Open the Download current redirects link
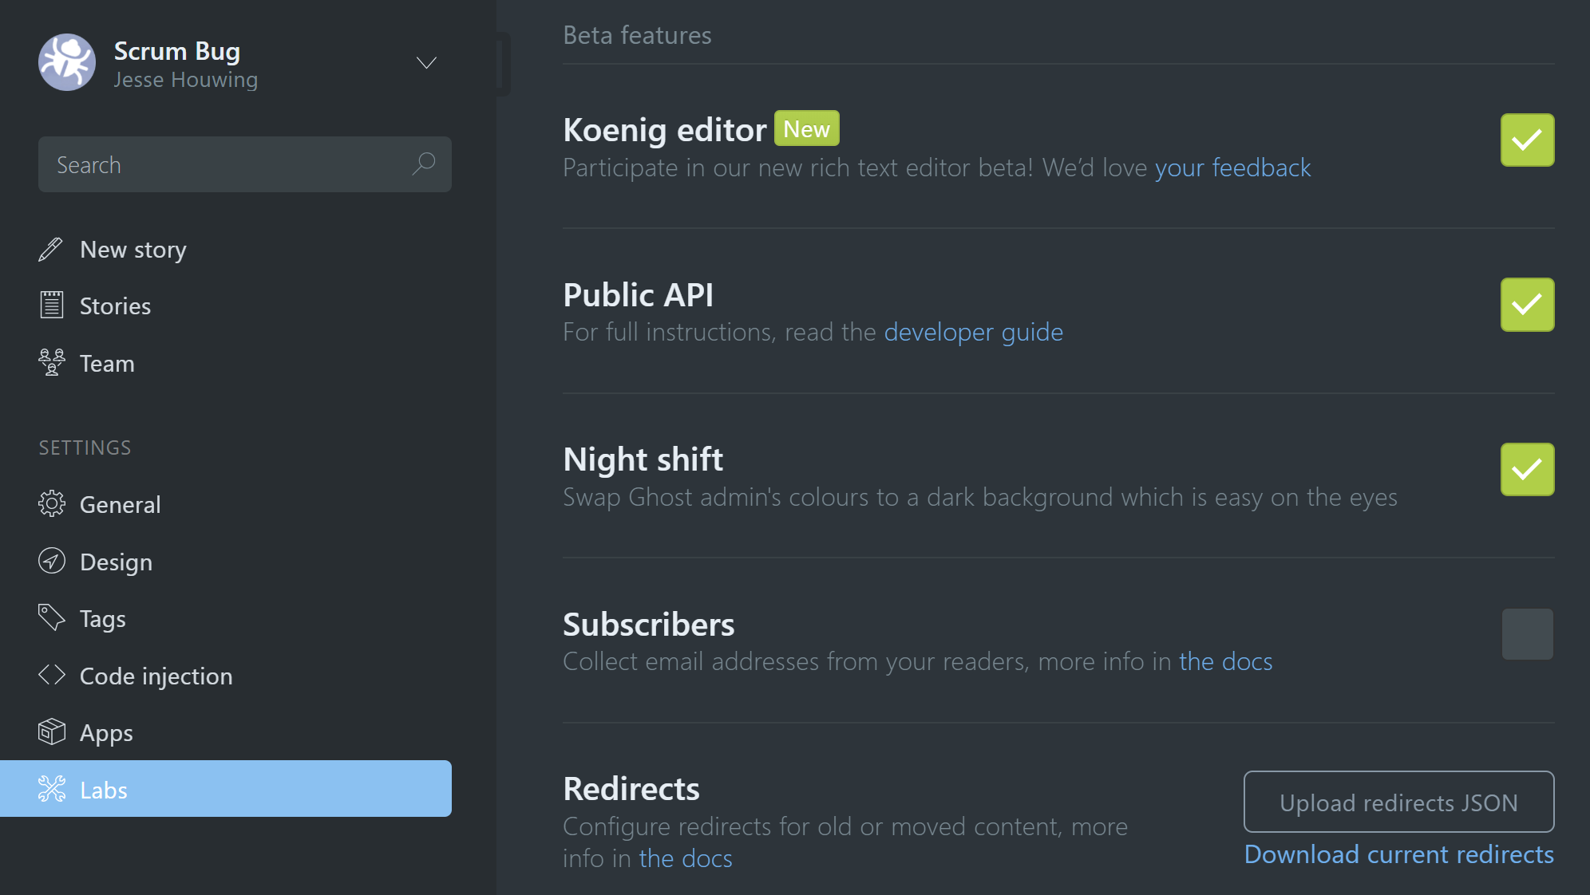Viewport: 1590px width, 895px height. [x=1398, y=854]
